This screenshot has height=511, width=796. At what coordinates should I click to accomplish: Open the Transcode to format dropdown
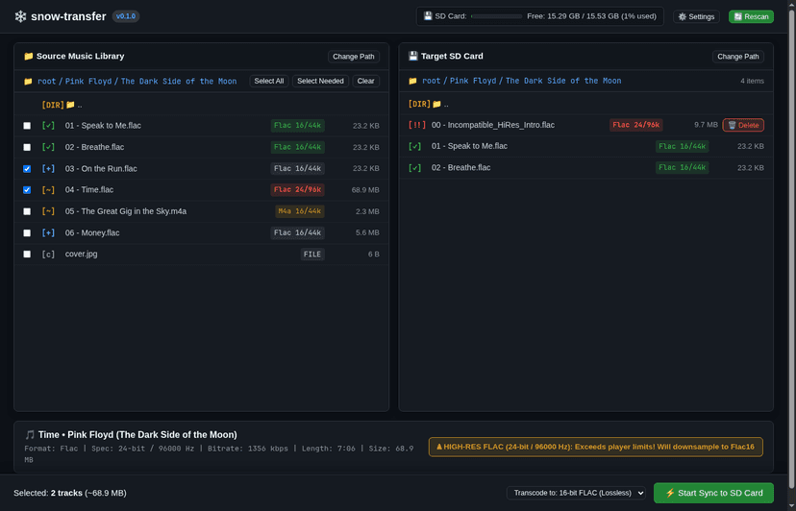point(576,493)
